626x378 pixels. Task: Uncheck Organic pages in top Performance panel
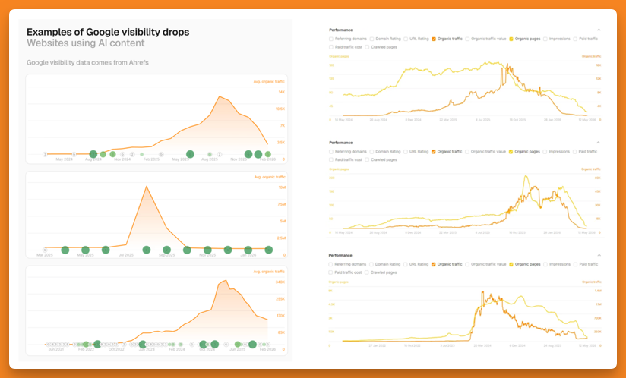[x=511, y=39]
